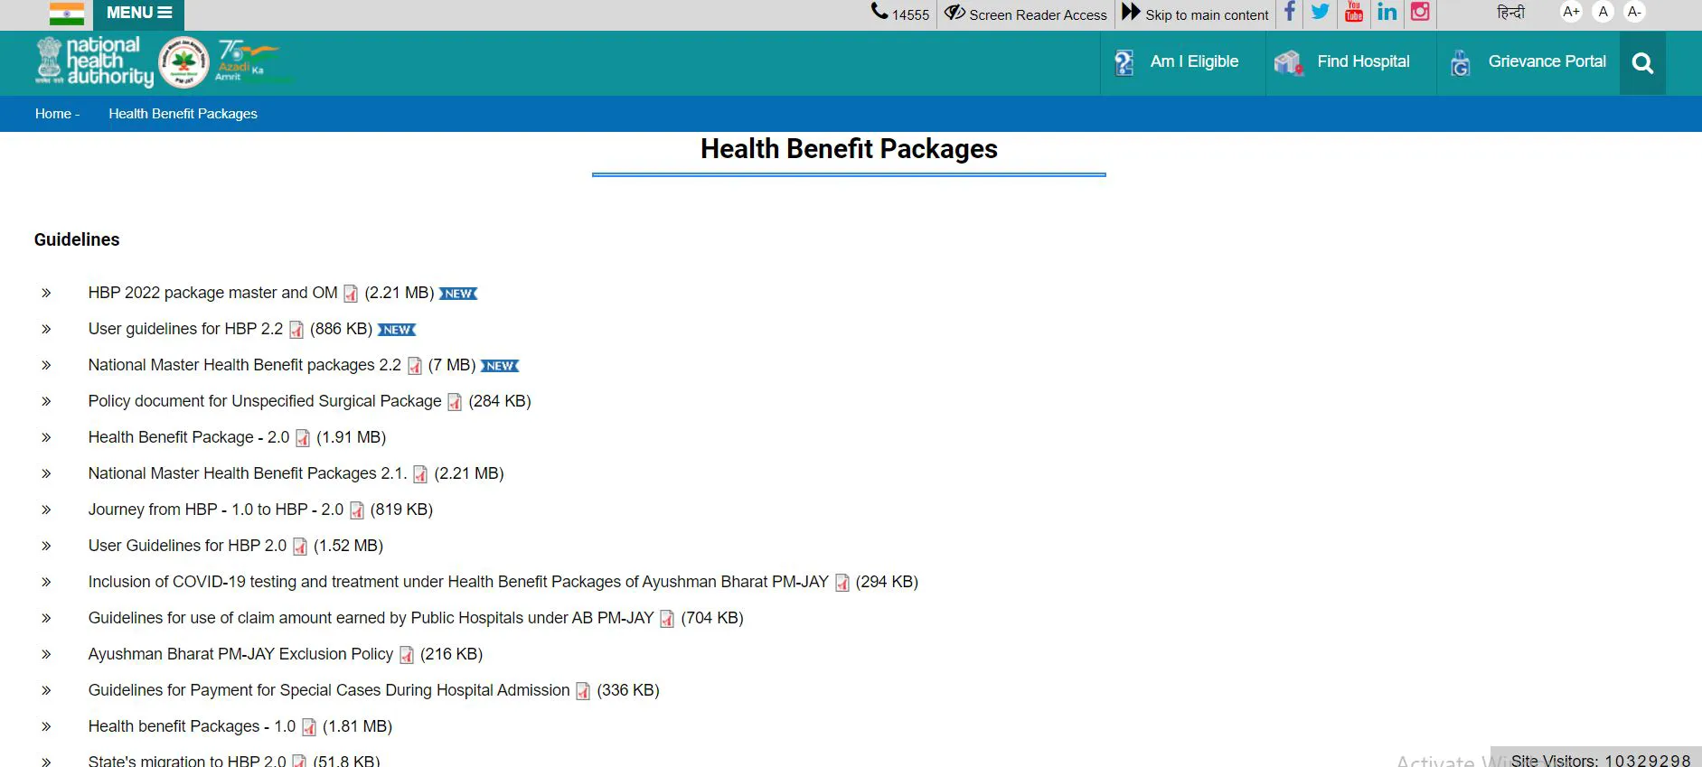Viewport: 1702px width, 767px height.
Task: Open Am I Eligible menu item
Action: (x=1193, y=62)
